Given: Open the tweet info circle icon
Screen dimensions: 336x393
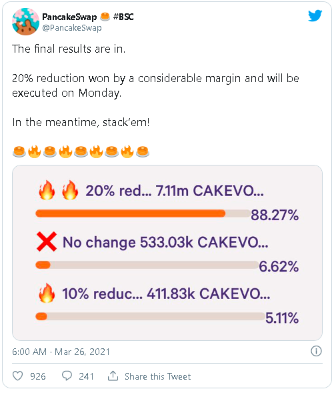Looking at the screenshot, I should pos(316,351).
